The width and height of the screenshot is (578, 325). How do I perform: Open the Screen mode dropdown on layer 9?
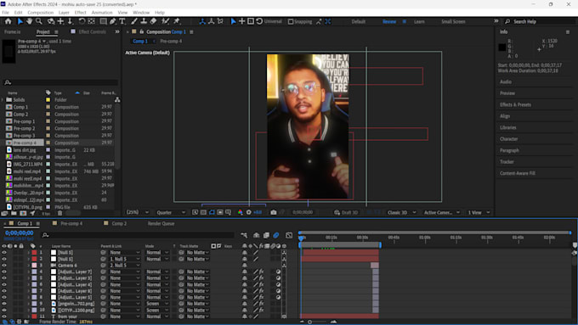tap(157, 304)
